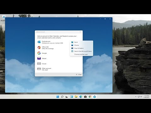Click the iCloud account label
Image resolution: width=151 pixels, height=113 pixels.
(44, 64)
